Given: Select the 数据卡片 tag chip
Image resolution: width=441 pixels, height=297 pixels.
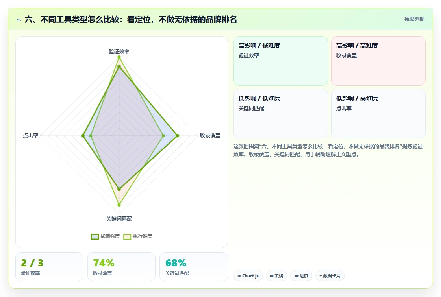Looking at the screenshot, I should (330, 276).
